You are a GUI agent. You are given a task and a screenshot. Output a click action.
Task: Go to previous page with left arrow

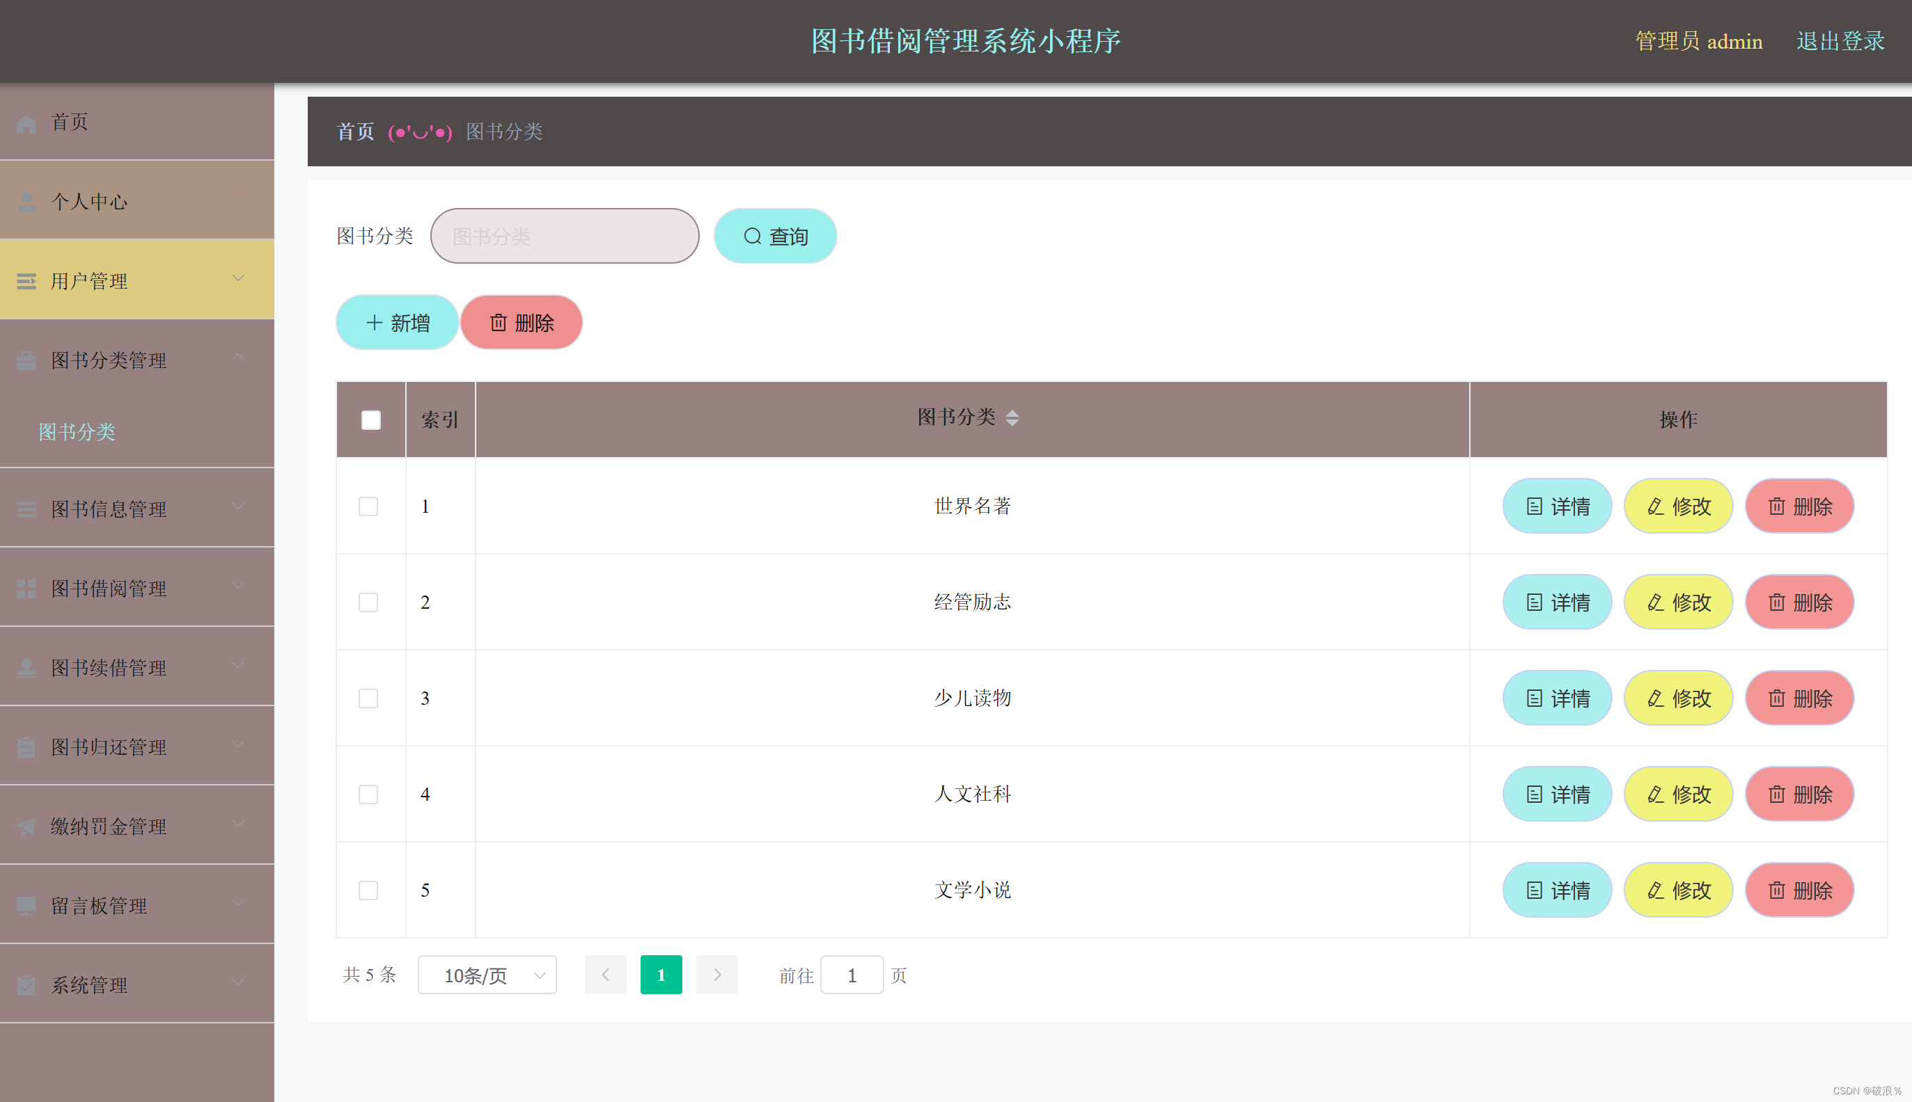[x=605, y=975]
